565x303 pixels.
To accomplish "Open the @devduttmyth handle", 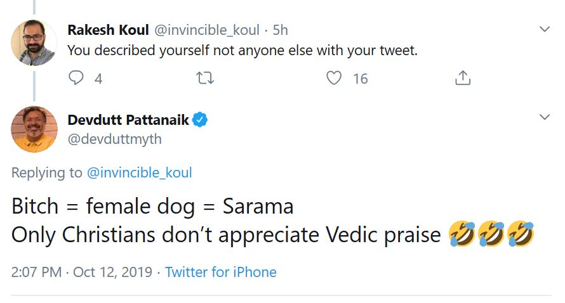I will click(114, 139).
